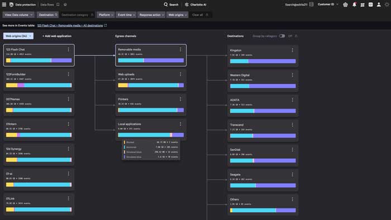
Task: Open the Response action filter dropdown
Action: pos(151,15)
